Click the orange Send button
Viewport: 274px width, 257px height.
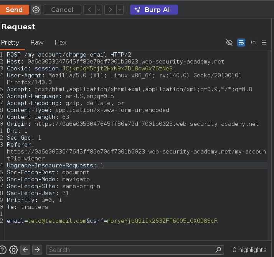click(14, 10)
